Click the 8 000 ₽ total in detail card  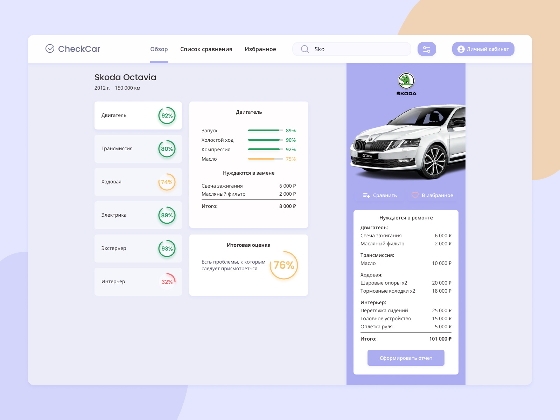click(288, 206)
